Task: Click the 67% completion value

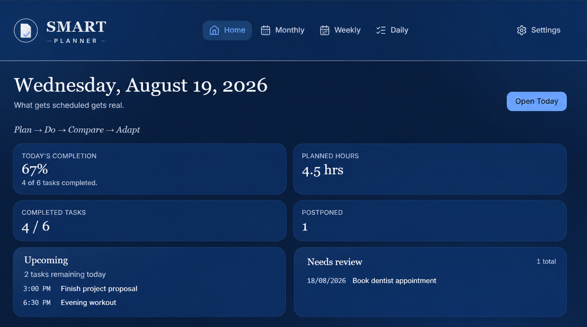Action: pyautogui.click(x=35, y=169)
